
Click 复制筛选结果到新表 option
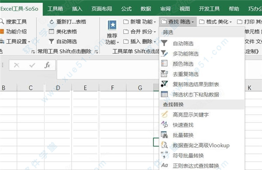point(196,85)
